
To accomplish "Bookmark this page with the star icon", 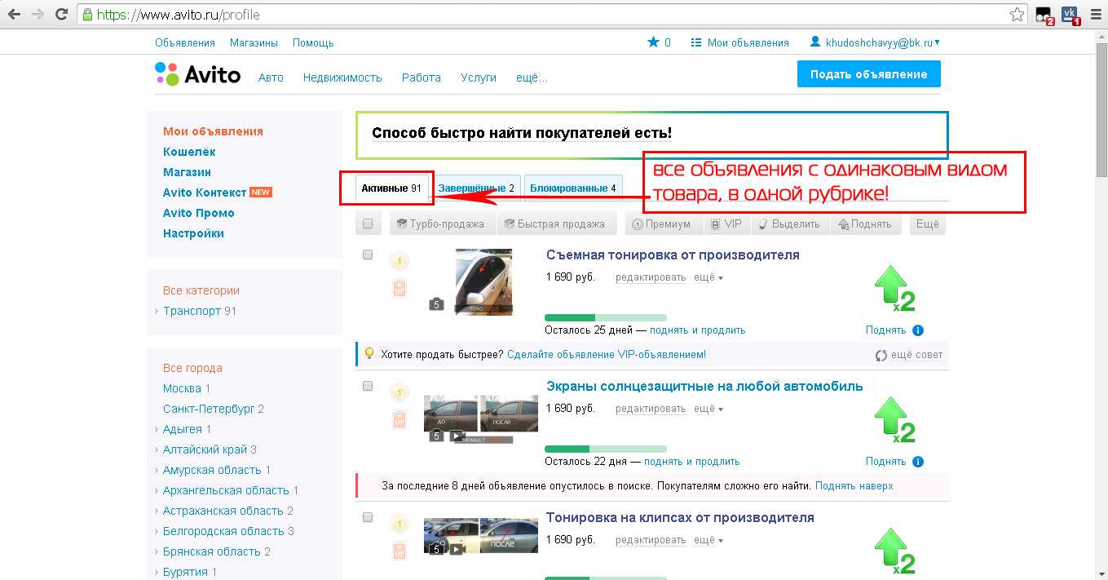I will pyautogui.click(x=1017, y=15).
